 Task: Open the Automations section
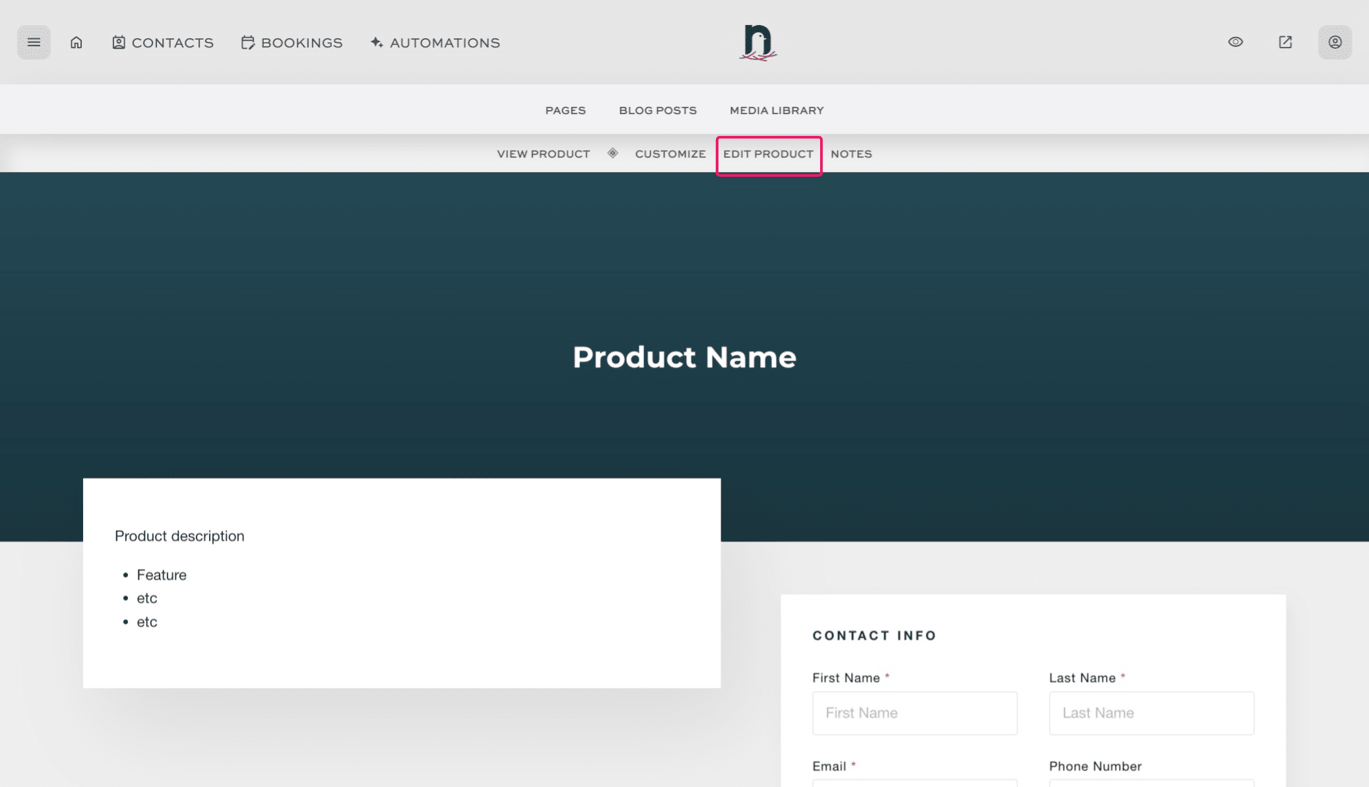point(434,42)
